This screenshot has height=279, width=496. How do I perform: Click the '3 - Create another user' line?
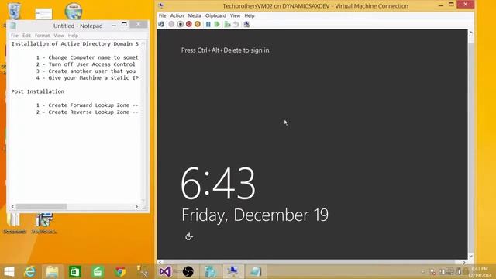pos(86,71)
